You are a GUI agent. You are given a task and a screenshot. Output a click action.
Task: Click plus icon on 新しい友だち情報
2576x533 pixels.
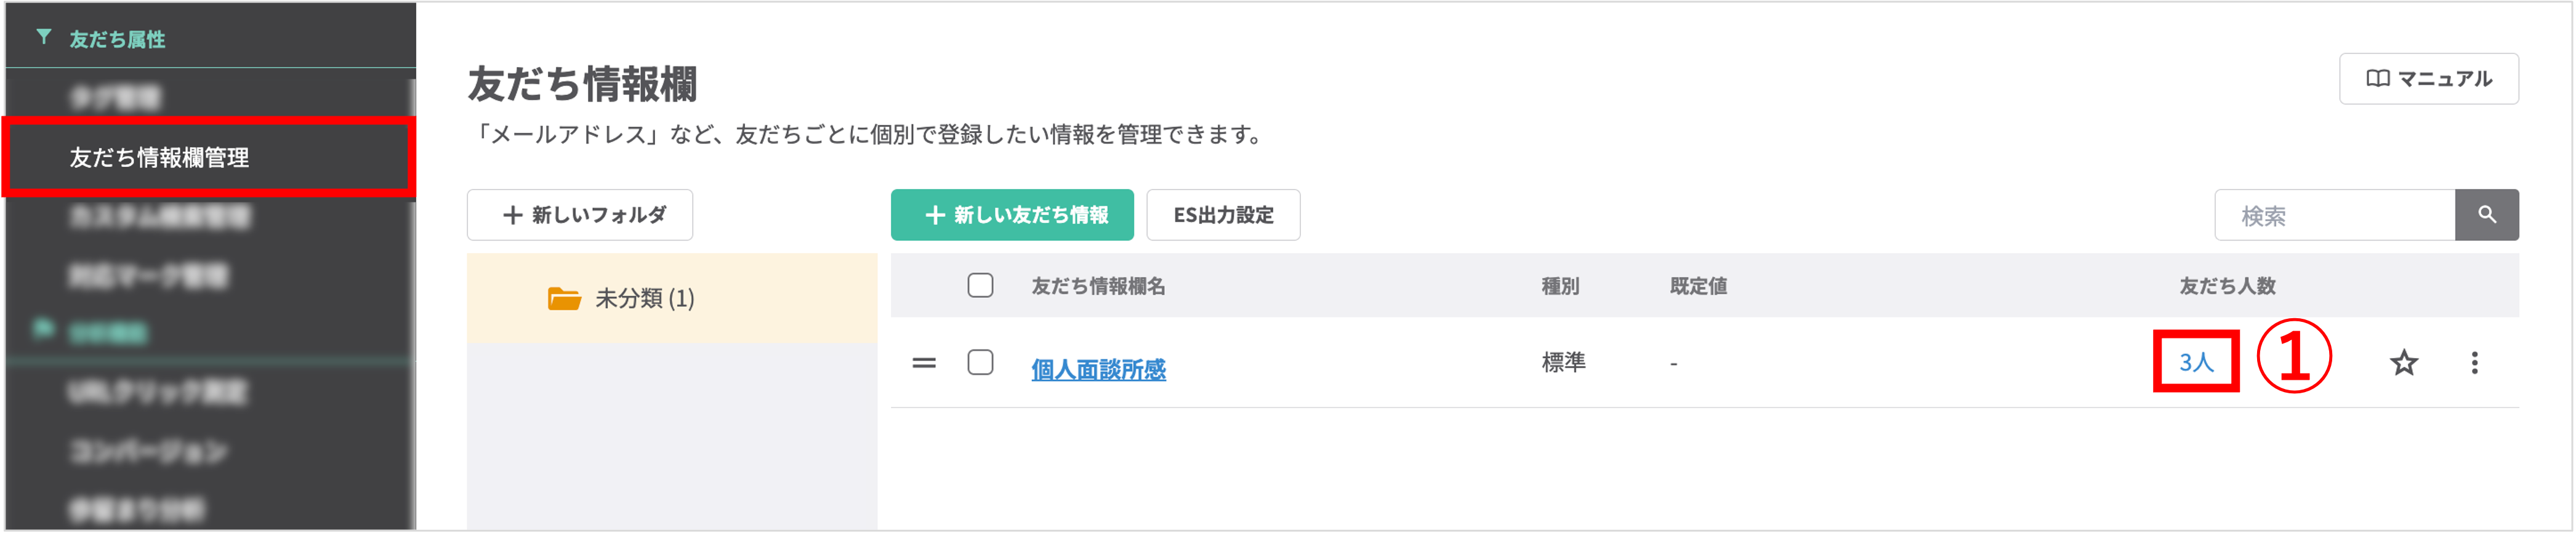(935, 215)
